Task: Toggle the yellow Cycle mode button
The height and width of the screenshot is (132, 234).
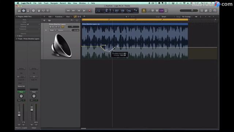Action: [x=144, y=11]
